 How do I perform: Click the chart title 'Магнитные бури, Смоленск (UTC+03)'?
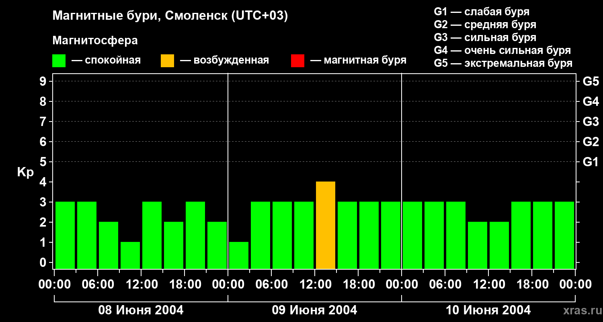pos(170,17)
